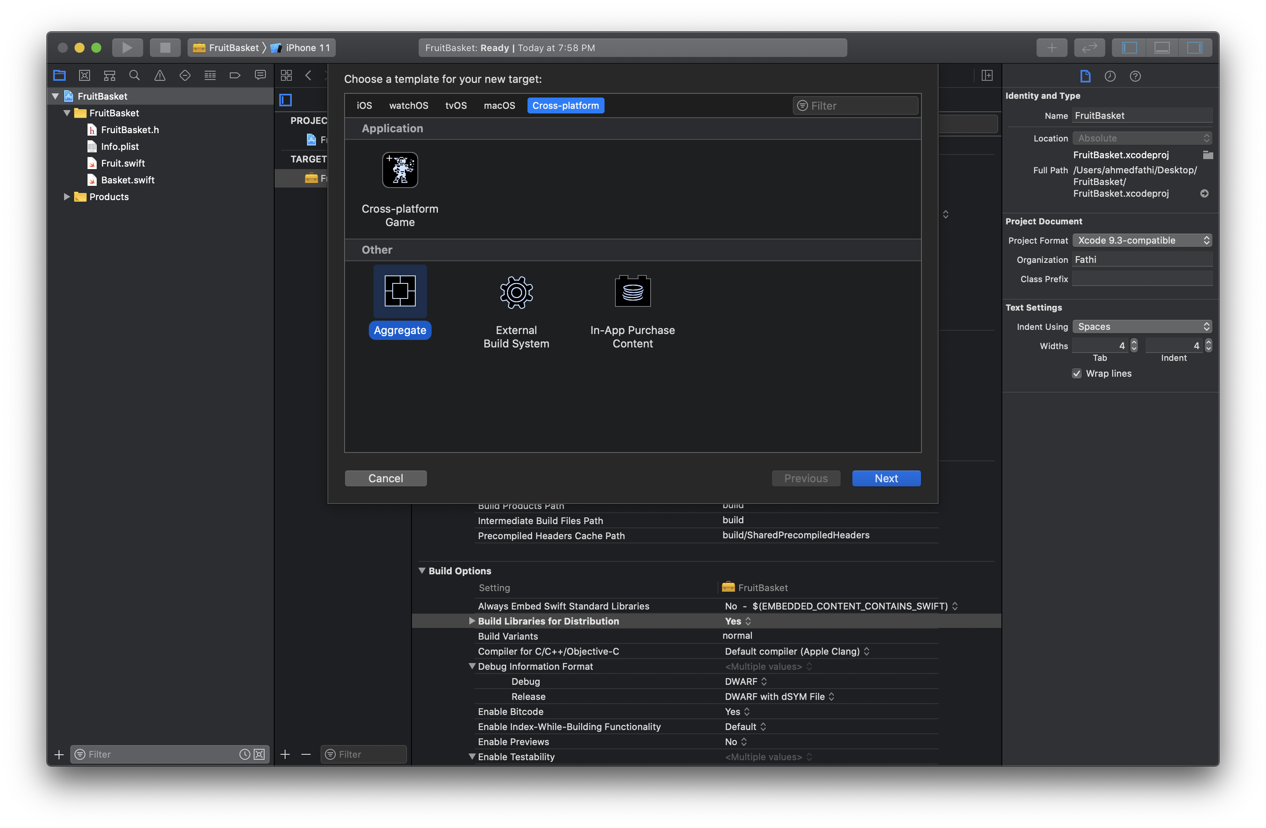Screen dimensions: 1266x828
Task: Click the Next button
Action: 886,478
